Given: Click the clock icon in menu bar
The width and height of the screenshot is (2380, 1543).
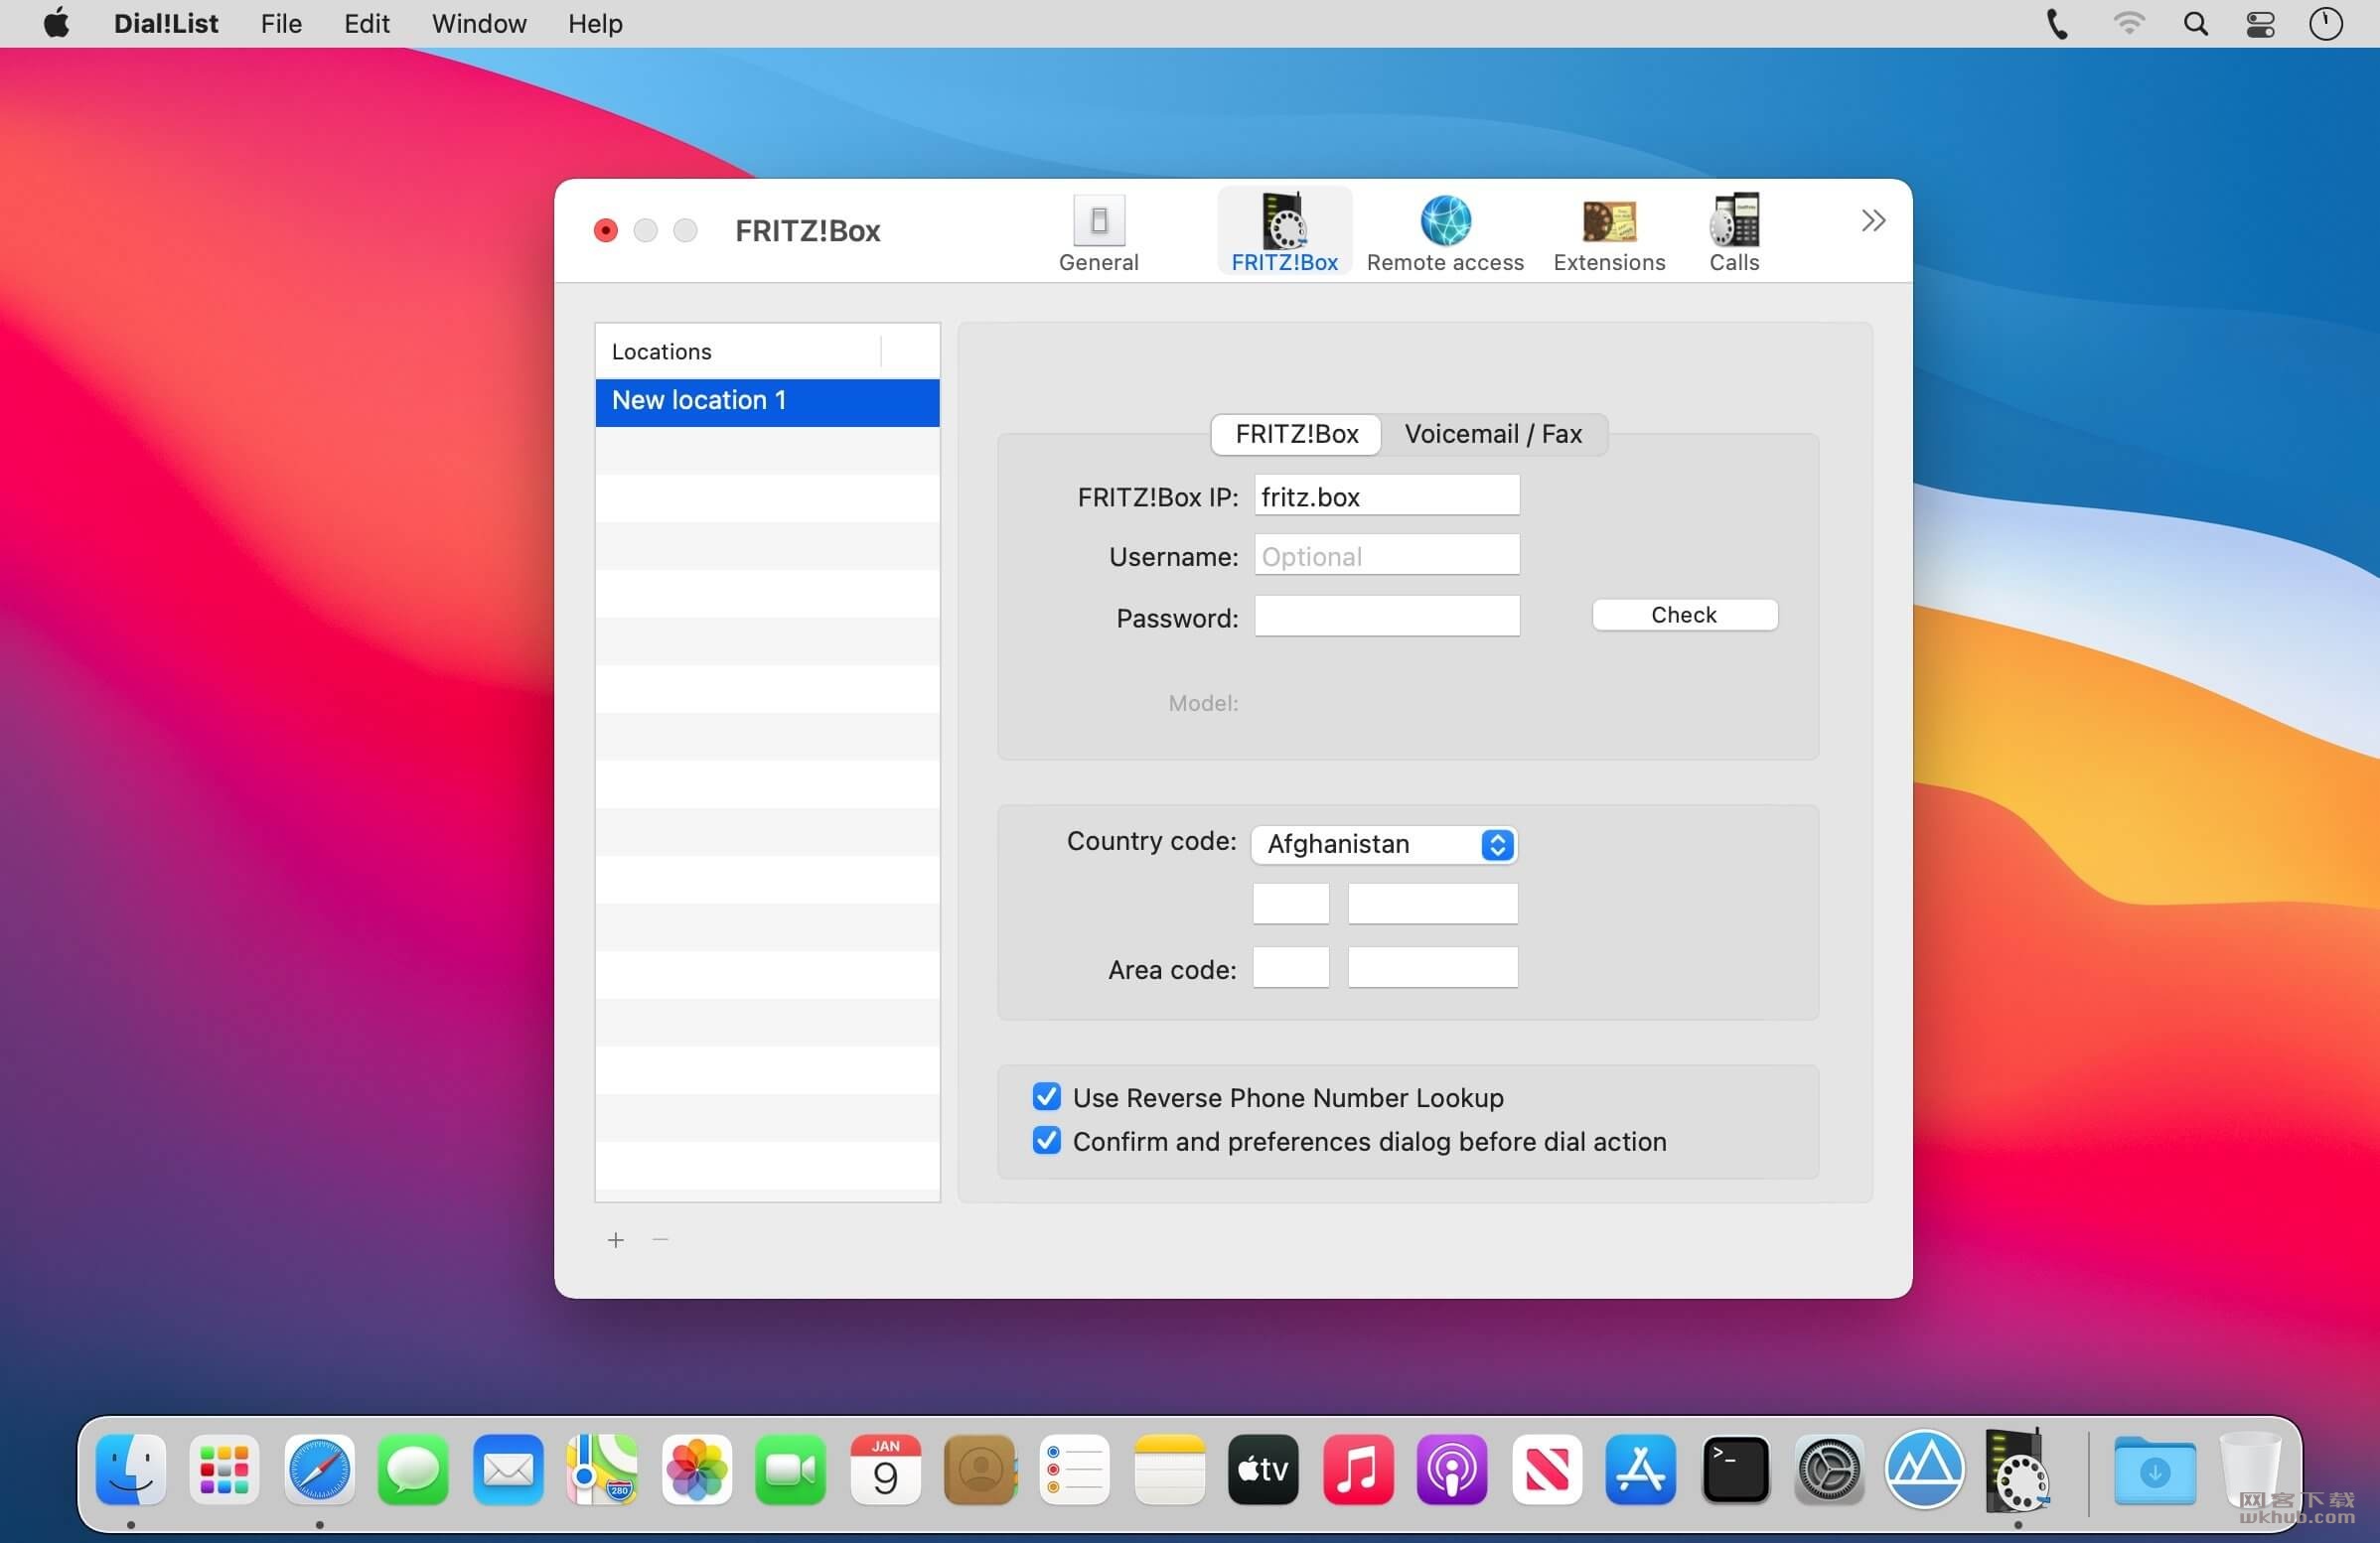Looking at the screenshot, I should [x=2325, y=24].
